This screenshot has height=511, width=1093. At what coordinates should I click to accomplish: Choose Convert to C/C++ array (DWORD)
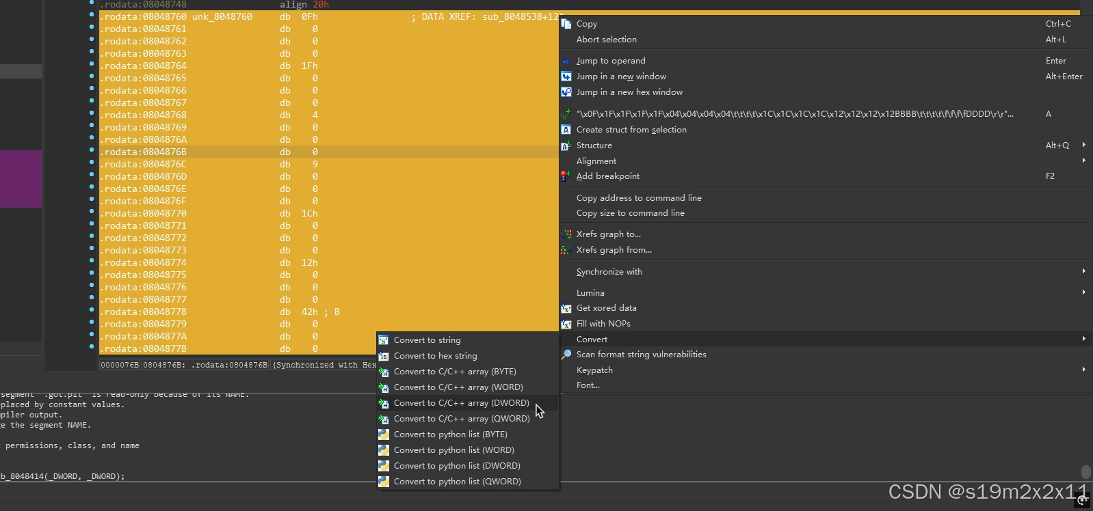[x=461, y=403]
